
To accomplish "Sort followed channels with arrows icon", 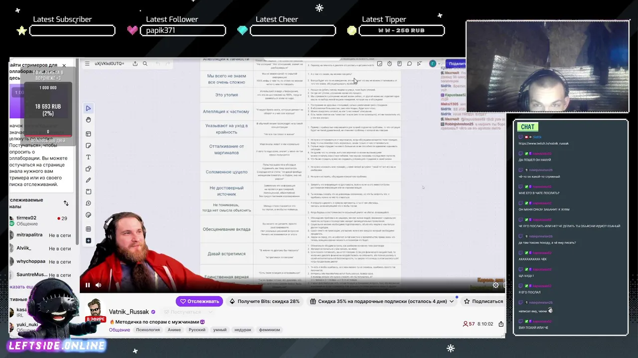I will (66, 203).
